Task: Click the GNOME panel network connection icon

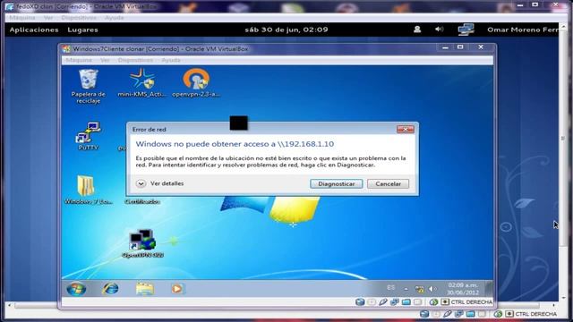Action: pos(466,30)
